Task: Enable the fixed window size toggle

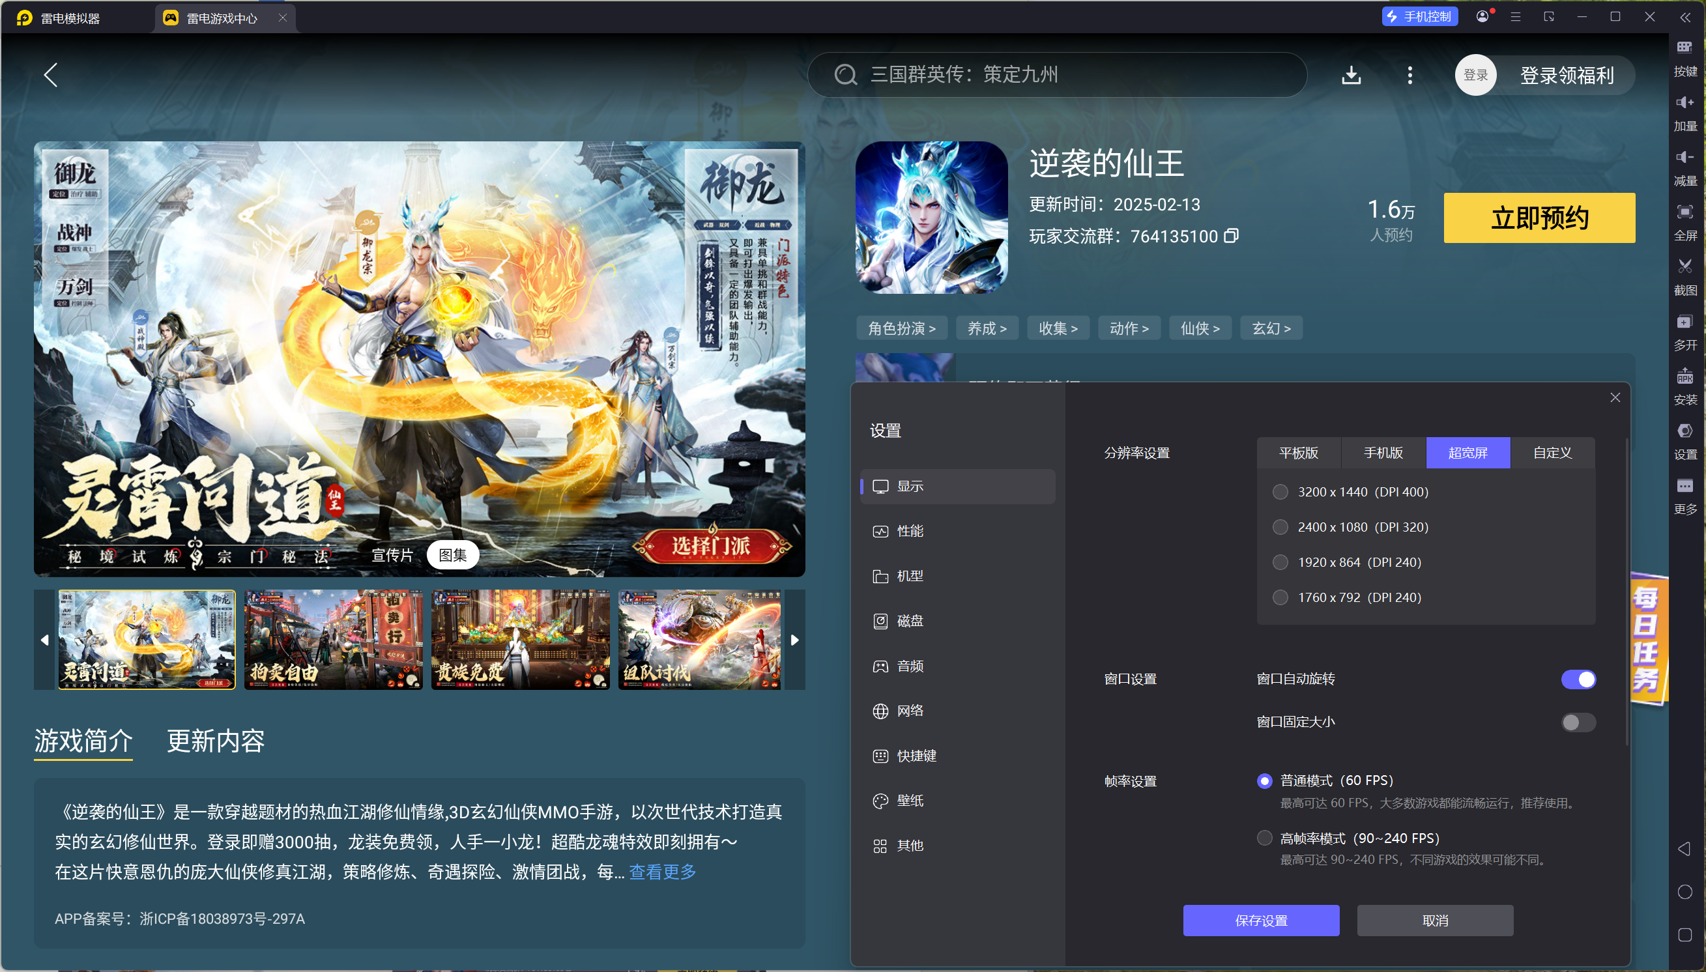Action: pyautogui.click(x=1578, y=722)
